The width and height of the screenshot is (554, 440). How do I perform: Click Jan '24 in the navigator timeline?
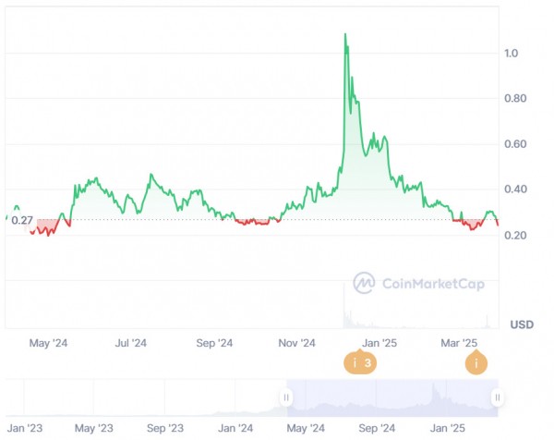click(235, 428)
